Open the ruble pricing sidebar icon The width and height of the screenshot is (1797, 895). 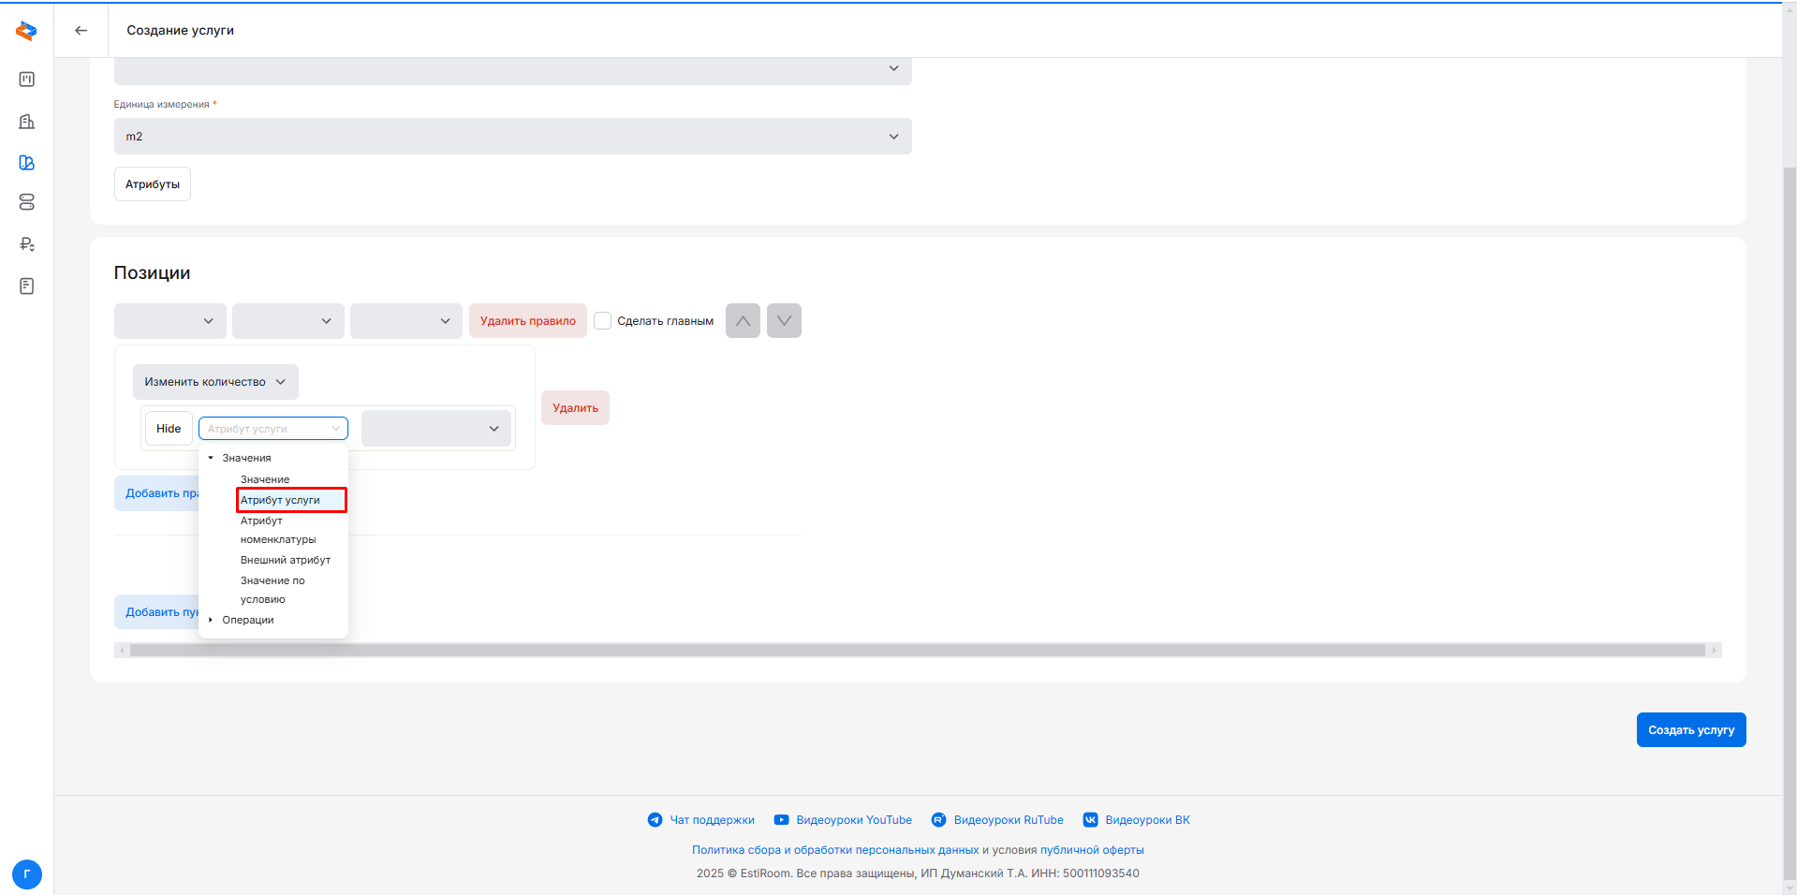point(27,244)
